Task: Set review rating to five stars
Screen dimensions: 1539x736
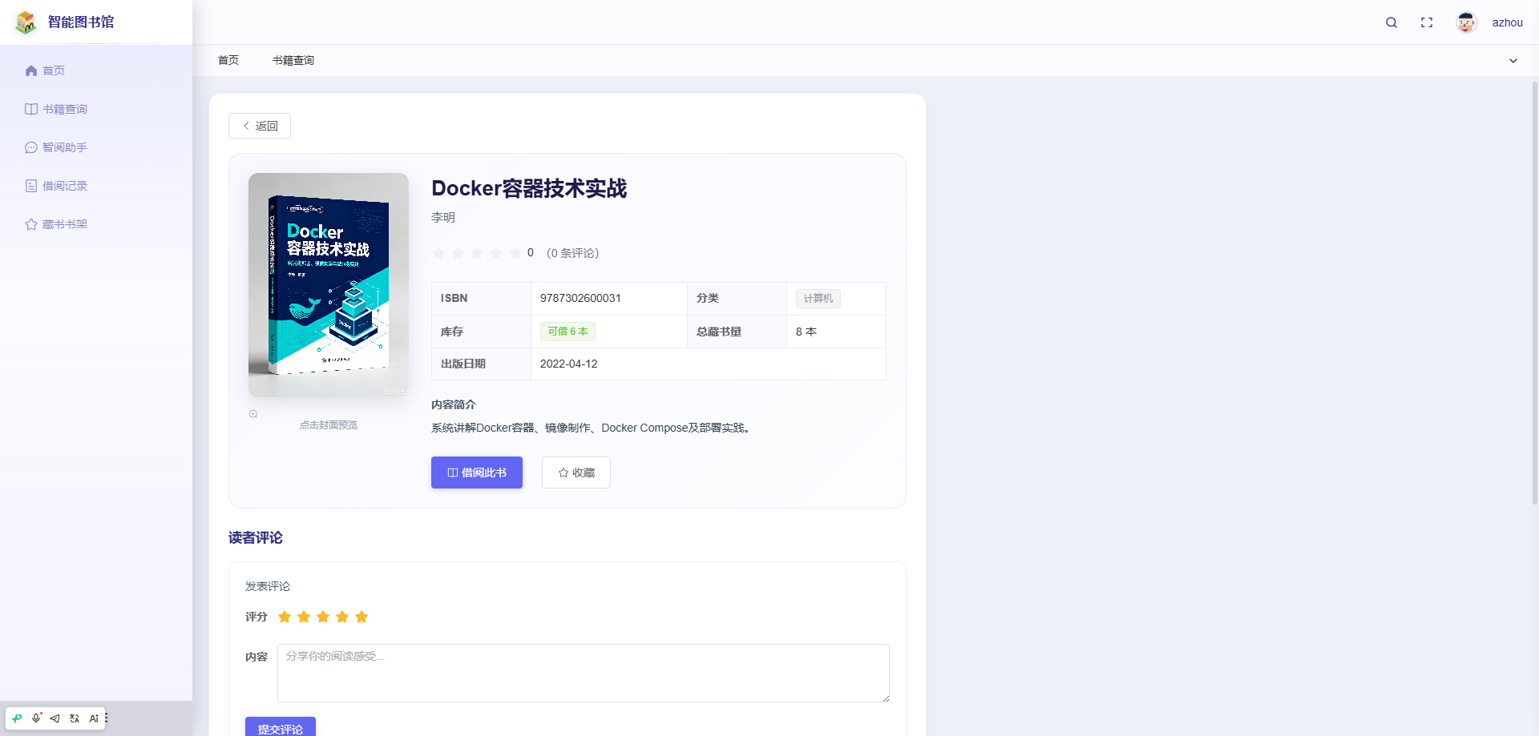Action: (362, 617)
